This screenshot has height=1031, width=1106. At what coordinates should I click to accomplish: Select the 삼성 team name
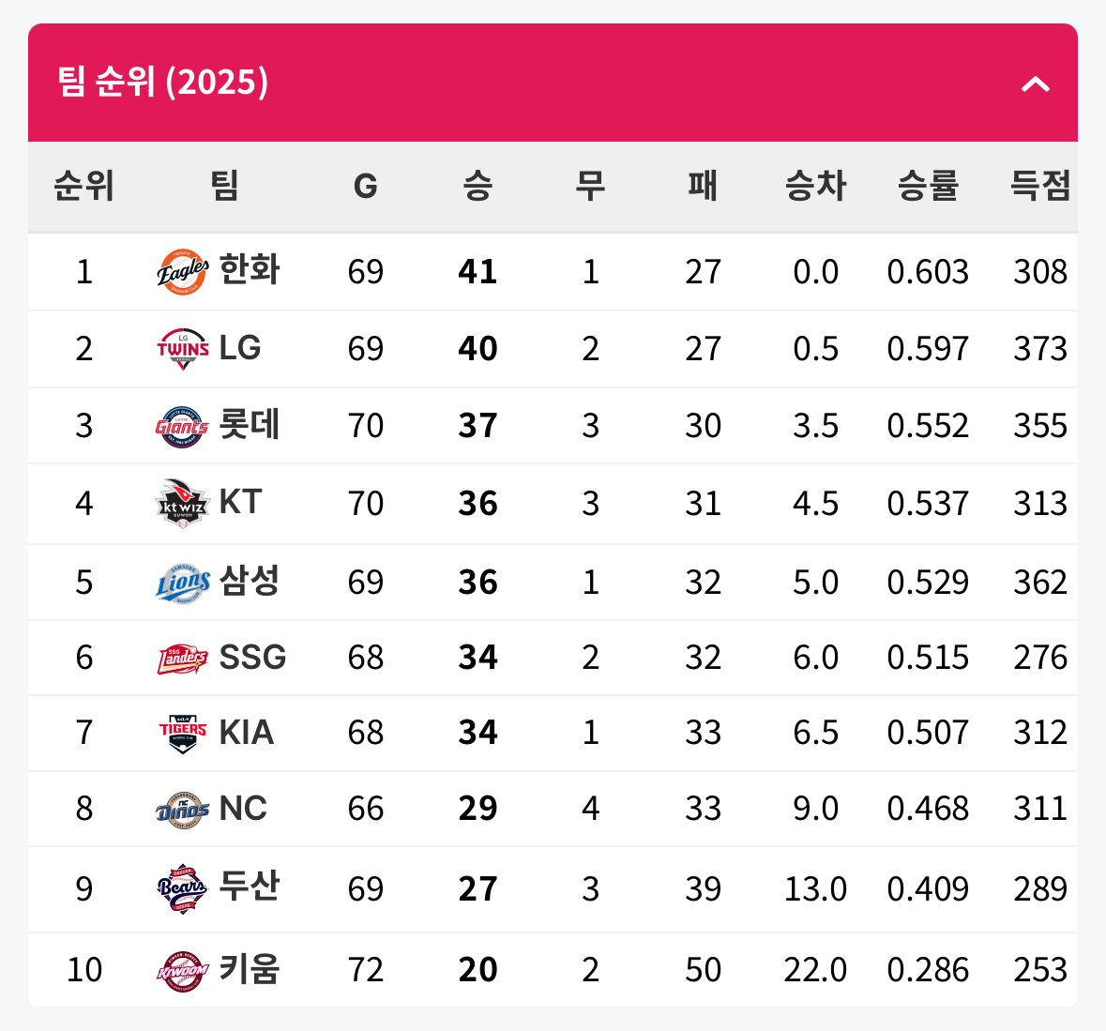click(x=250, y=581)
